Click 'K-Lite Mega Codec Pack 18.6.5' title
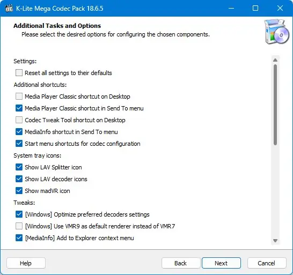Image resolution: width=293 pixels, height=275 pixels. tap(60, 9)
